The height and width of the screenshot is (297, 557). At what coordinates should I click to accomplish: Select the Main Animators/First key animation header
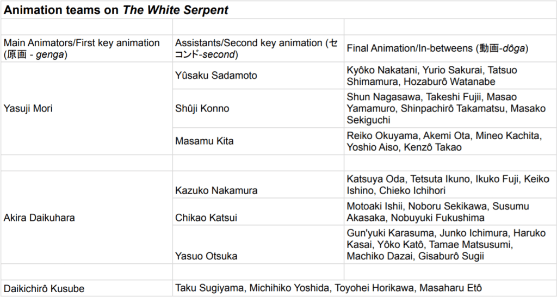click(x=82, y=48)
